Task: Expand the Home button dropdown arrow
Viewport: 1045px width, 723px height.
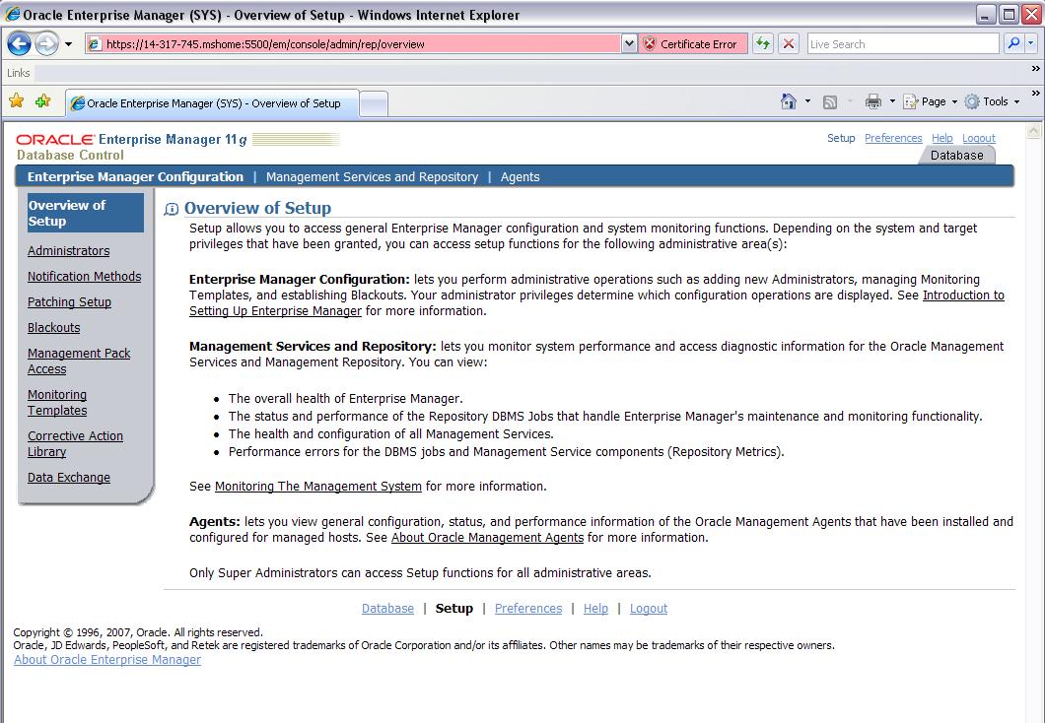Action: coord(807,101)
